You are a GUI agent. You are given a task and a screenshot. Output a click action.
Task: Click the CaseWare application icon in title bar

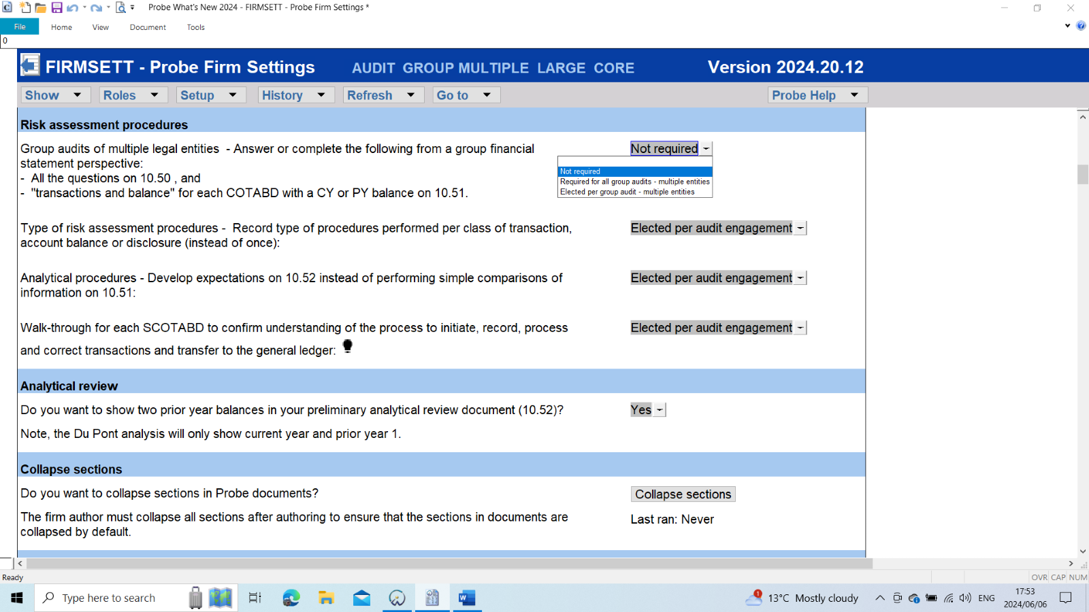(7, 7)
